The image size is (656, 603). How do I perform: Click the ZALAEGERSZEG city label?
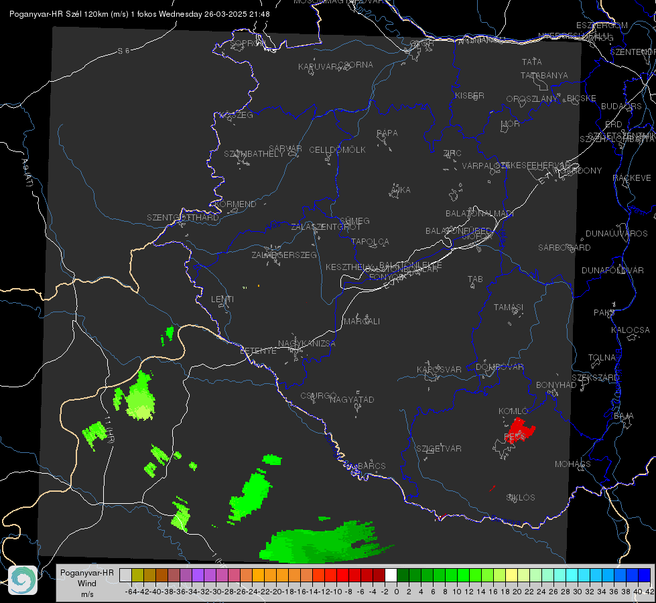click(284, 255)
